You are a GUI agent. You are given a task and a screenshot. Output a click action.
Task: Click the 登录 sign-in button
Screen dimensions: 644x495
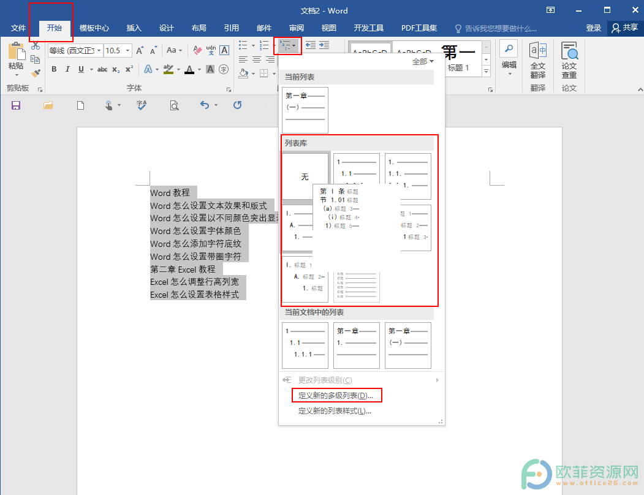594,28
